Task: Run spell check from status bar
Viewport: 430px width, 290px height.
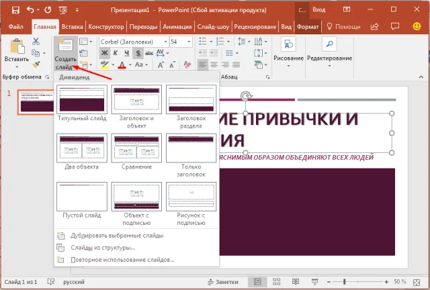Action: 51,281
